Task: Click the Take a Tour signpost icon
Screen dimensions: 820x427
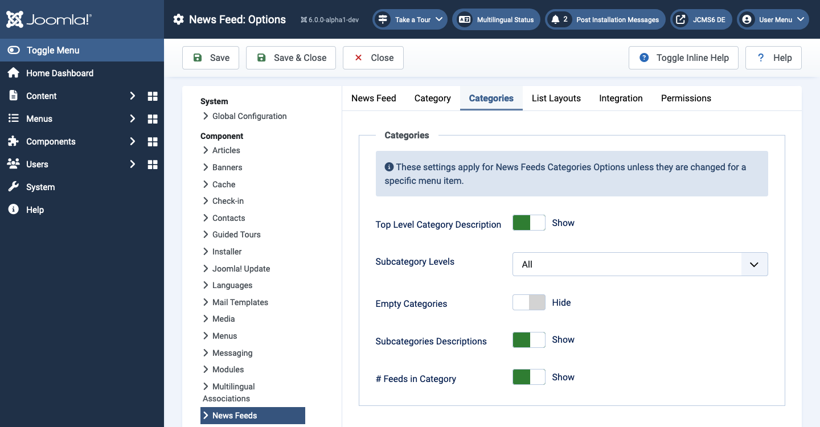Action: click(383, 19)
